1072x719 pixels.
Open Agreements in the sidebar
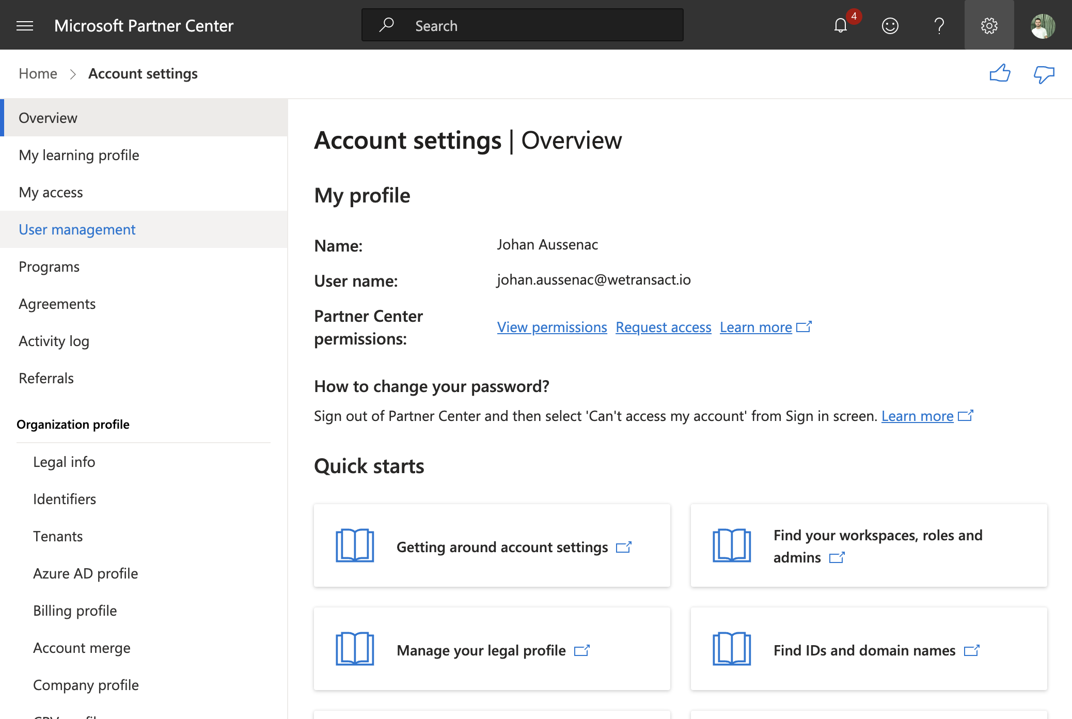[x=144, y=304]
